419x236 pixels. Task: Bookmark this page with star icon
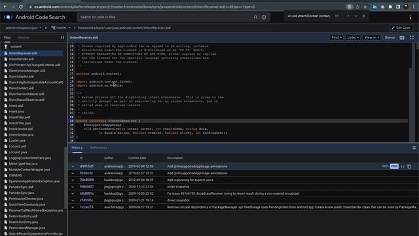pos(365,7)
